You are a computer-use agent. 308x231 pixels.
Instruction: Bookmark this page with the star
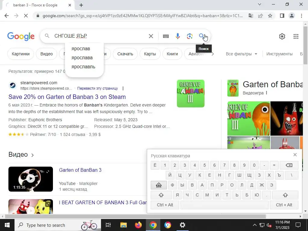pyautogui.click(x=270, y=16)
